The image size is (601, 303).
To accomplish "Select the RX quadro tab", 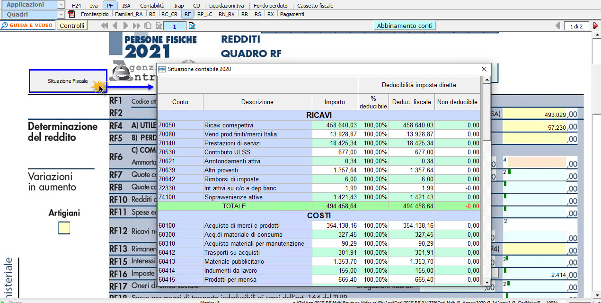I will pos(270,14).
